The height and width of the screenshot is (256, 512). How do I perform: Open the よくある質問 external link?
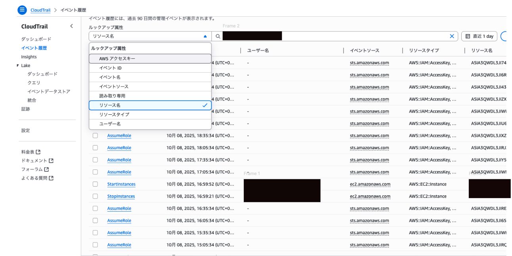[x=37, y=178]
